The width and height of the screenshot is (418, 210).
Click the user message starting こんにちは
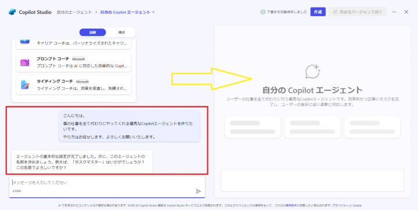pos(129,126)
